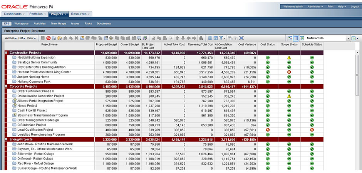Collapse the Construction Projects group
This screenshot has width=362, height=173.
point(6,53)
